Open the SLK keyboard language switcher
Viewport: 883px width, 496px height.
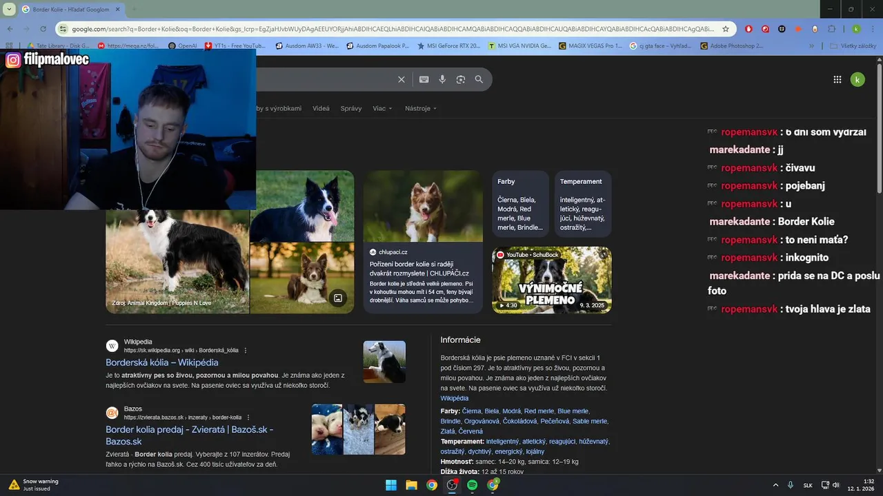(808, 485)
